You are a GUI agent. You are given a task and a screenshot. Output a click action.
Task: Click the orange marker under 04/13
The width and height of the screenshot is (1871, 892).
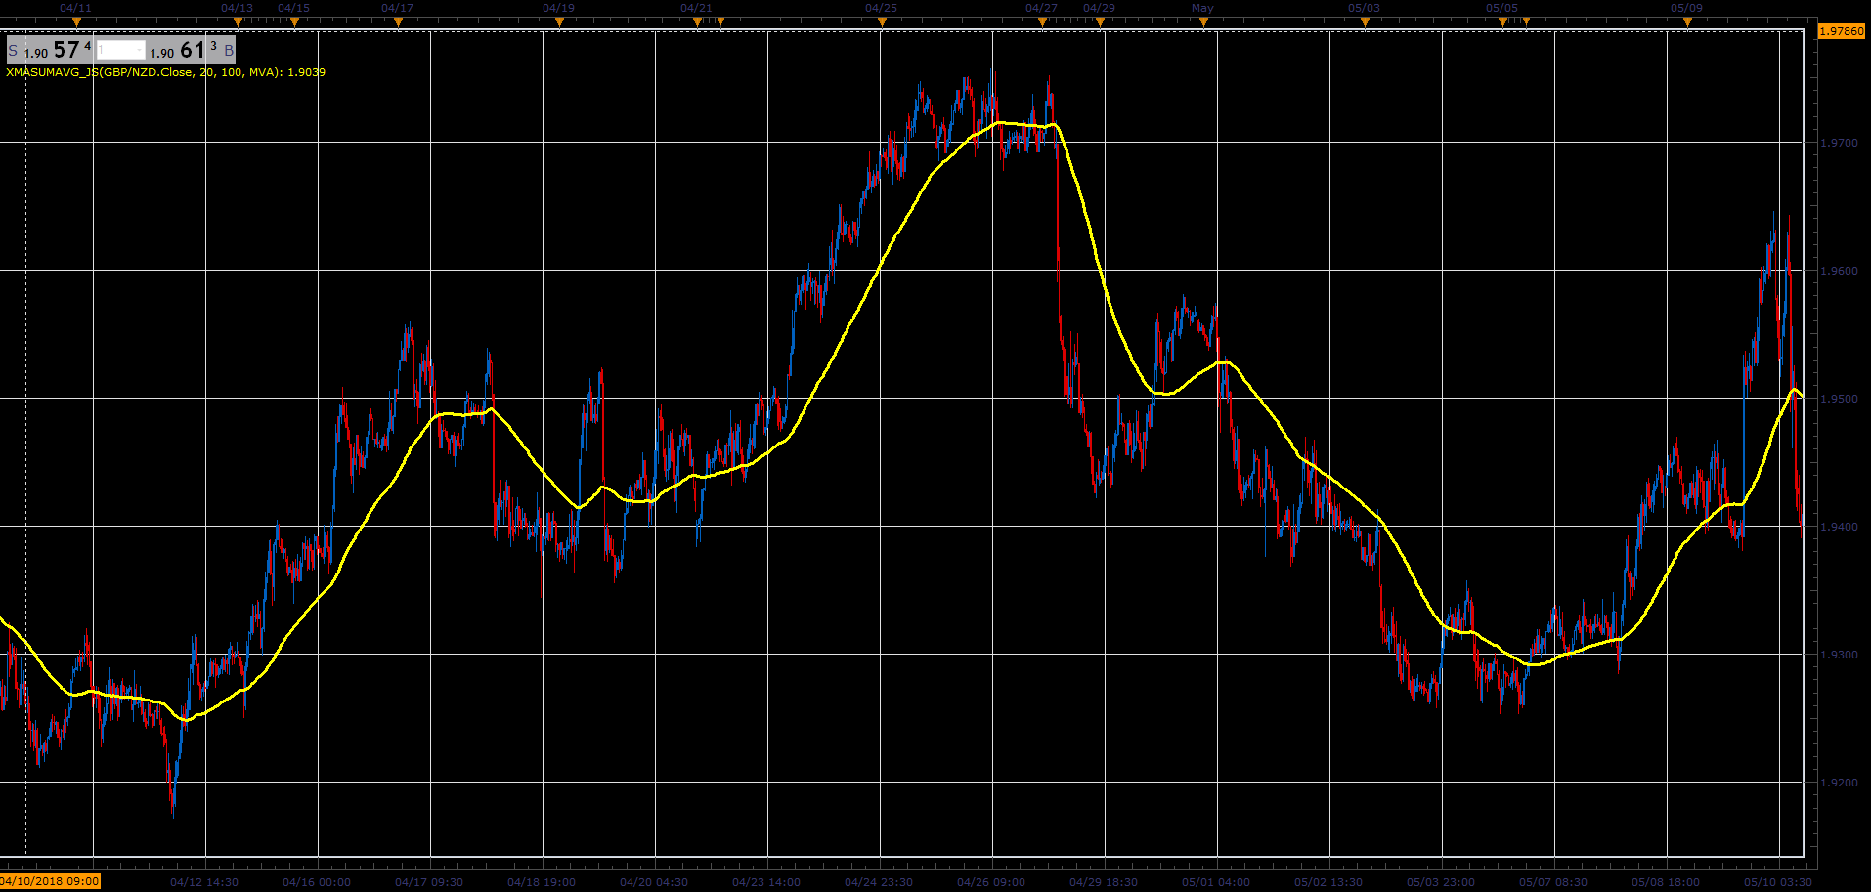coord(238,21)
